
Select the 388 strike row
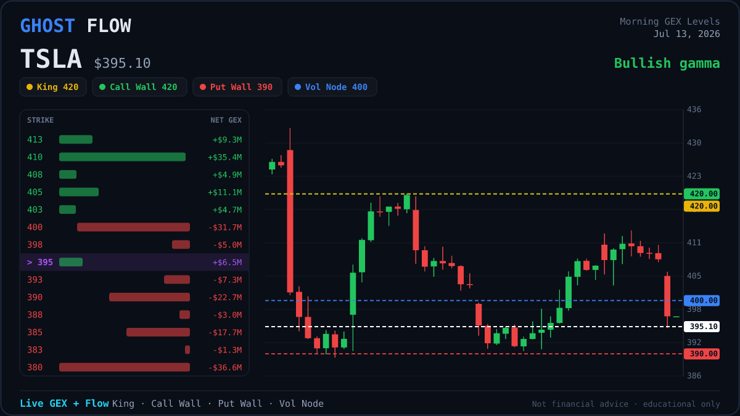[134, 315]
